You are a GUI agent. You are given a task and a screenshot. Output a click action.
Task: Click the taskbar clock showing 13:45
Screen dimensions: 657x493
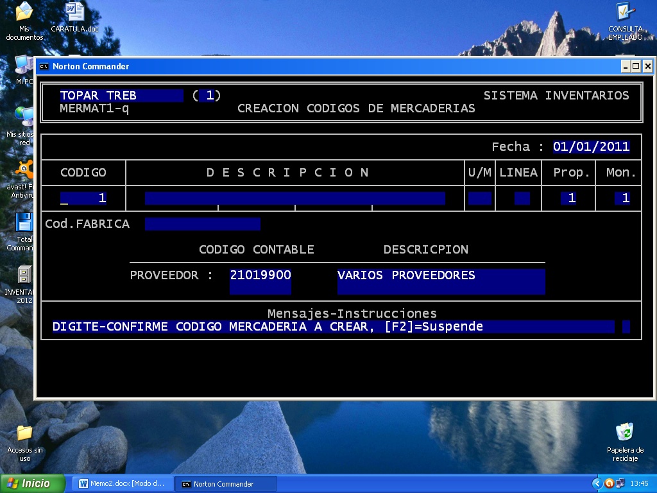coord(640,483)
